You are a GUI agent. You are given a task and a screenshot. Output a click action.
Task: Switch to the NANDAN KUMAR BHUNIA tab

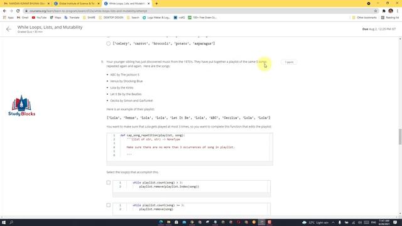pyautogui.click(x=26, y=4)
